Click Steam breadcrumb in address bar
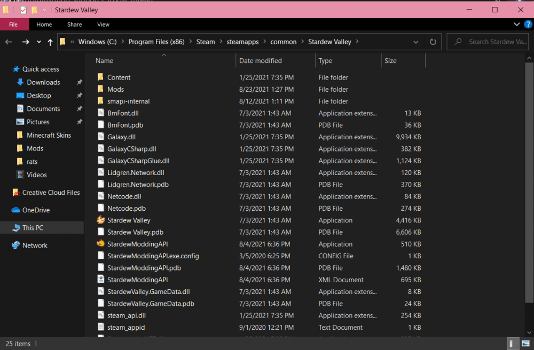The height and width of the screenshot is (350, 534). (x=206, y=42)
